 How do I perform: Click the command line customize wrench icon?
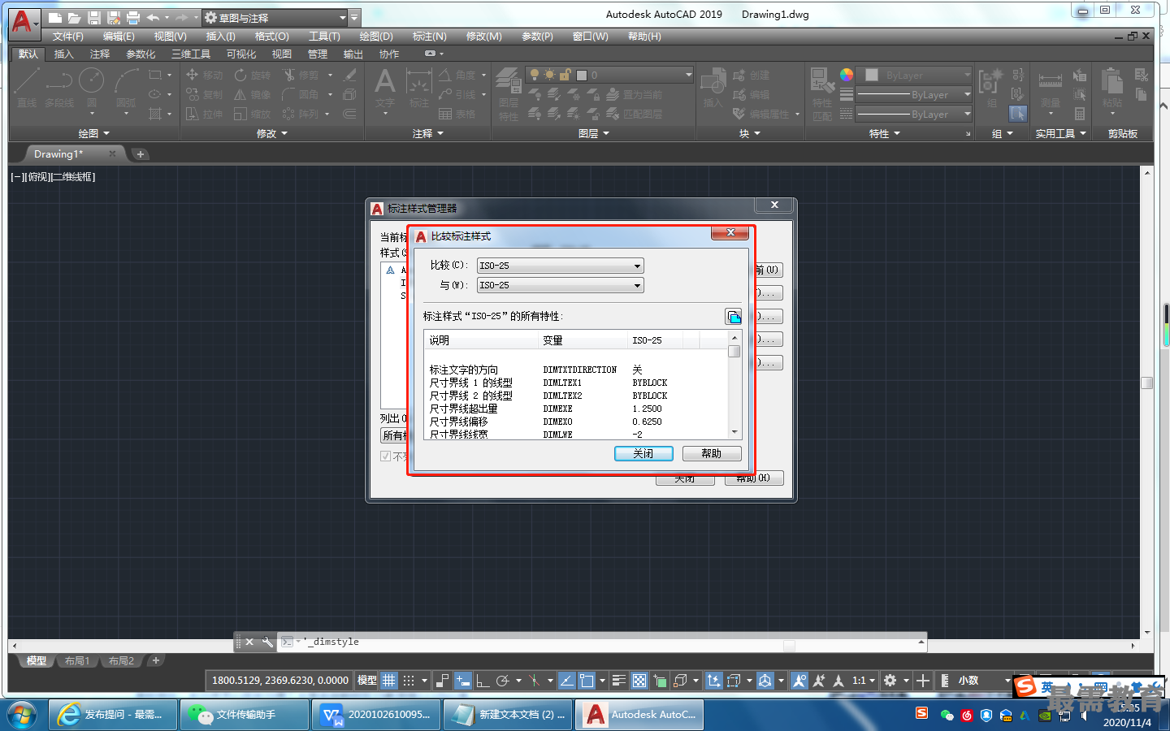tap(267, 642)
